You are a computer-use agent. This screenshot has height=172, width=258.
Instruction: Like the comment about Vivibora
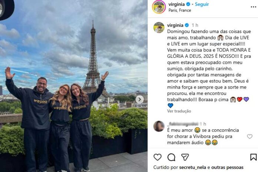point(249,136)
